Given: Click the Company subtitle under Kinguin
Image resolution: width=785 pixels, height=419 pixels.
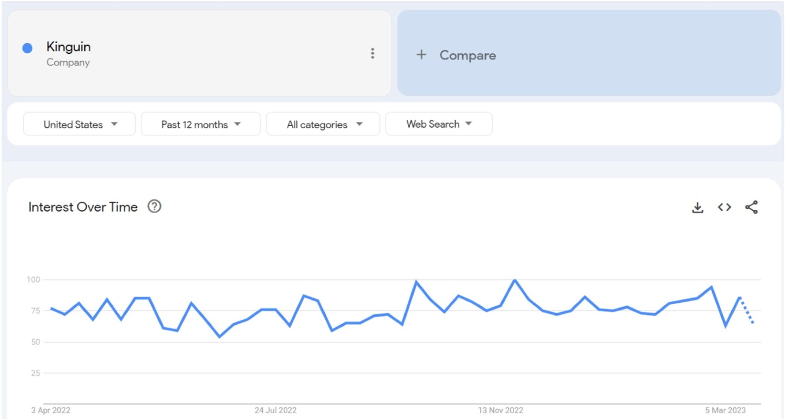Looking at the screenshot, I should (x=68, y=62).
